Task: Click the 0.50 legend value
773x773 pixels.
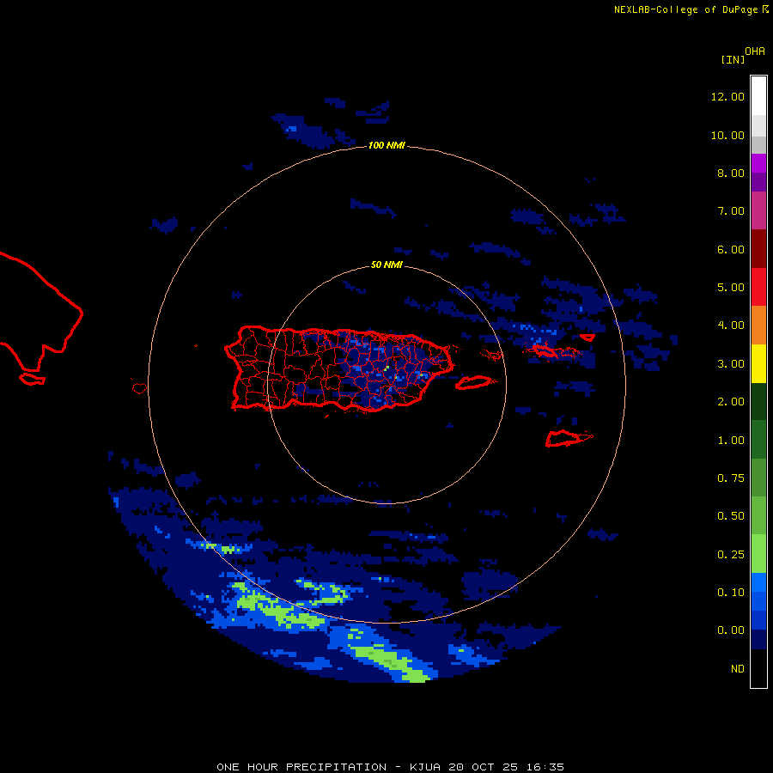Action: pos(731,516)
